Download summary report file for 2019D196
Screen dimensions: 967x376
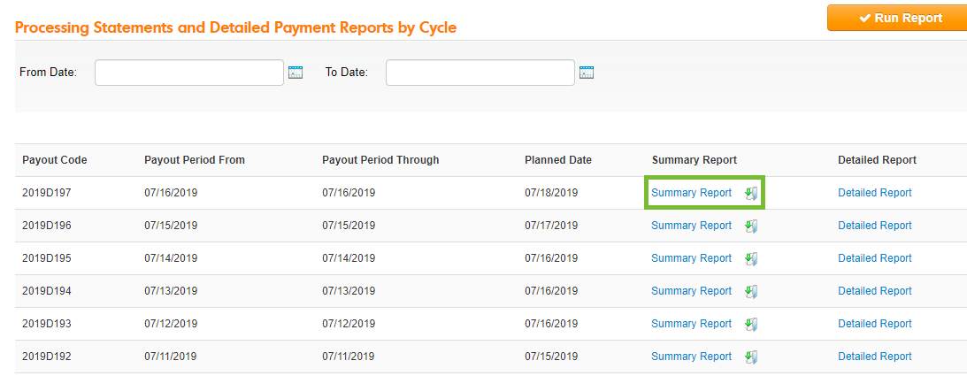click(750, 226)
